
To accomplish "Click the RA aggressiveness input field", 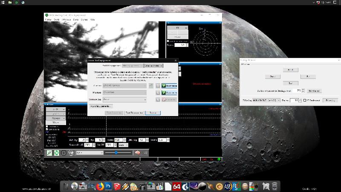I will pyautogui.click(x=82, y=140).
